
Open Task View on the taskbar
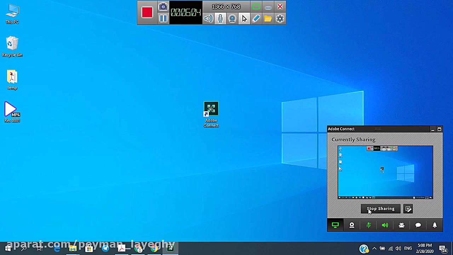tap(40, 249)
